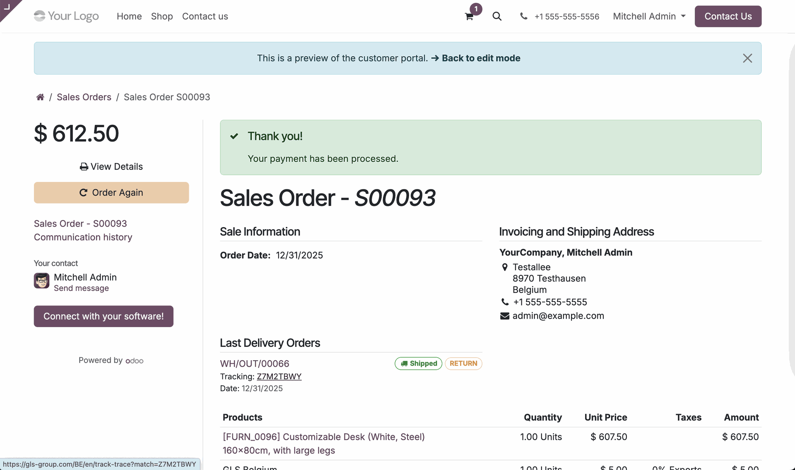Screen dimensions: 795x470
Task: Click the home breadcrumb icon
Action: click(x=40, y=97)
